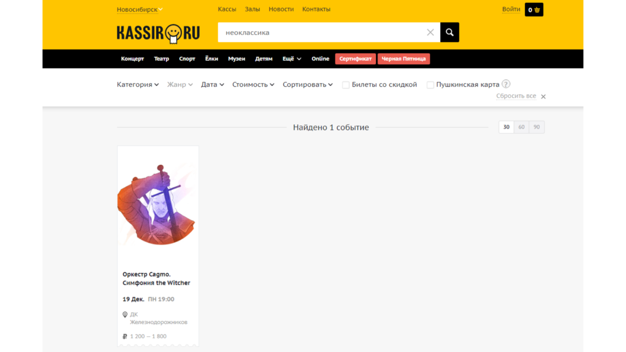Open the Оркестр Cagmo event title

point(156,279)
